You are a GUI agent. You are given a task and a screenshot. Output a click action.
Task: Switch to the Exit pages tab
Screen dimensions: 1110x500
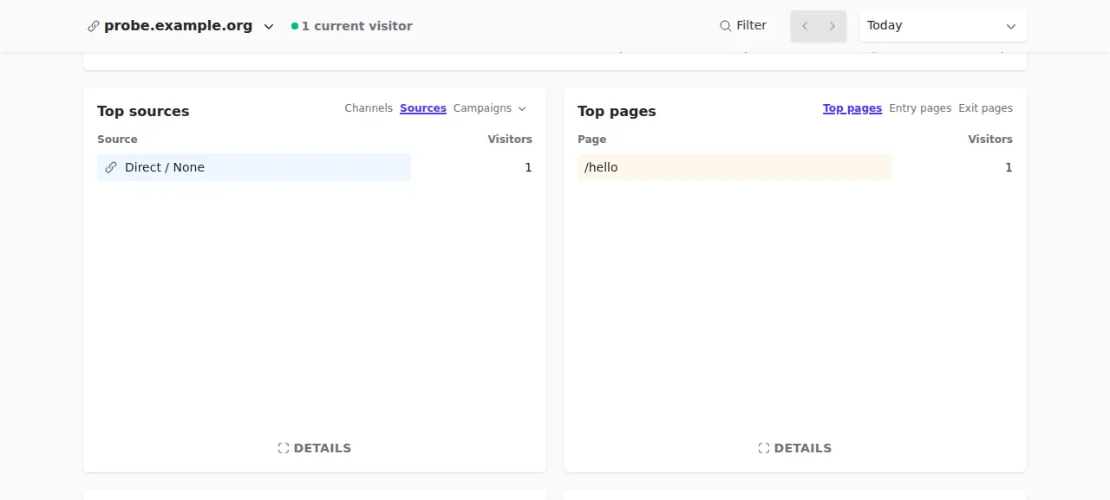click(x=985, y=108)
